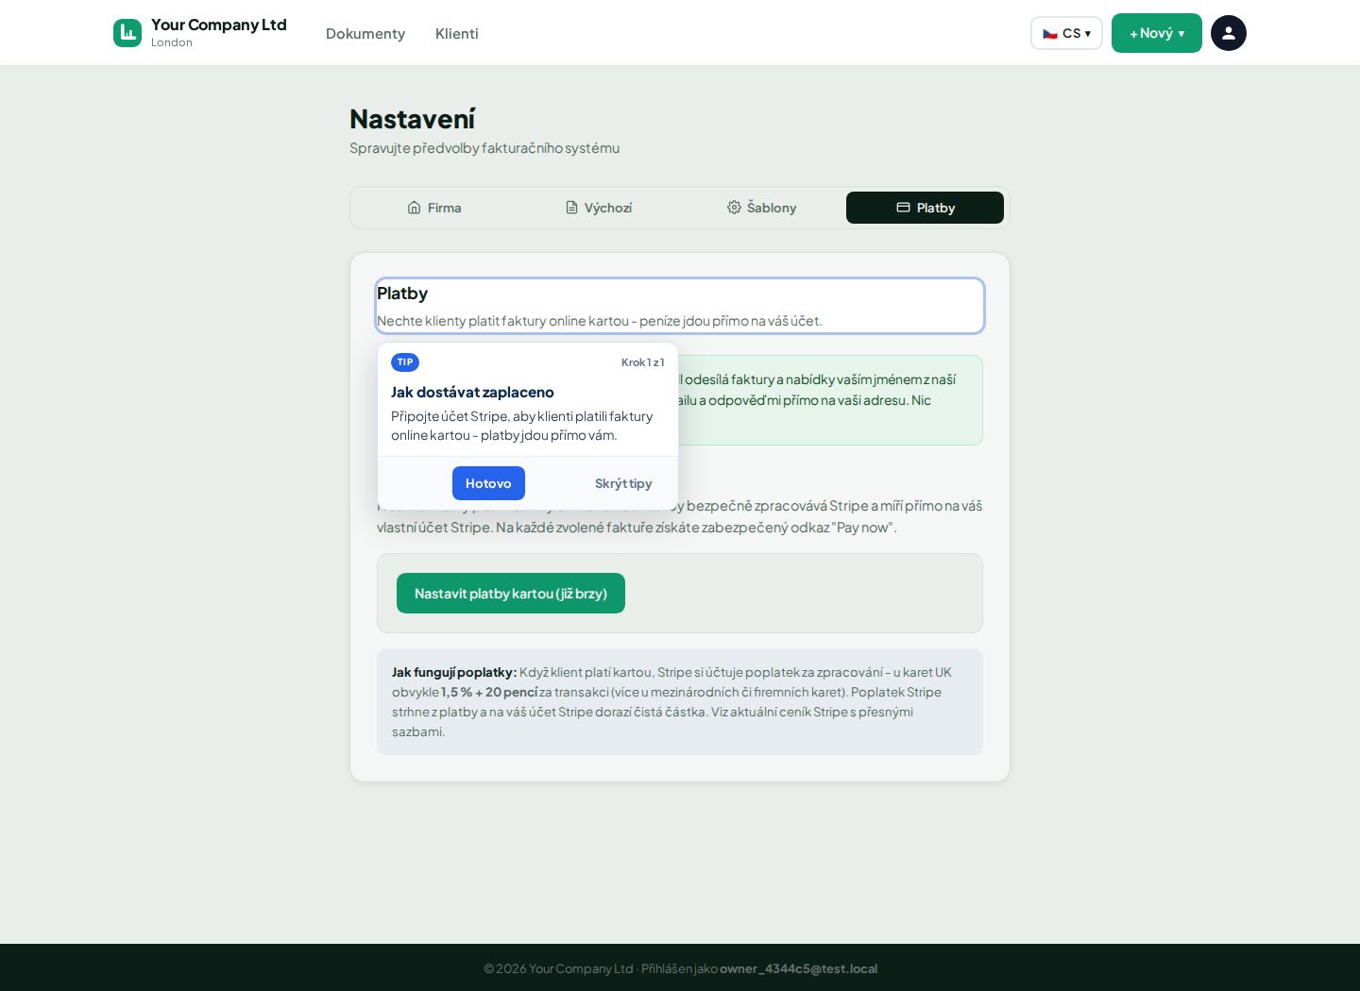Click the 'Nechte klienty platit faktury' description
The image size is (1360, 991).
(600, 321)
